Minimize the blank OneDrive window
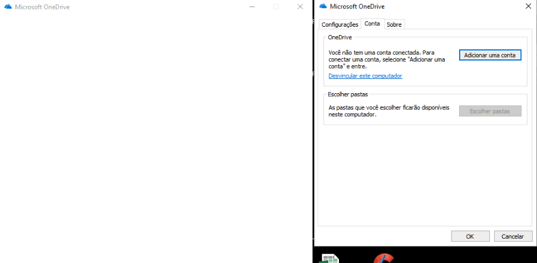This screenshot has width=537, height=263. (x=252, y=7)
